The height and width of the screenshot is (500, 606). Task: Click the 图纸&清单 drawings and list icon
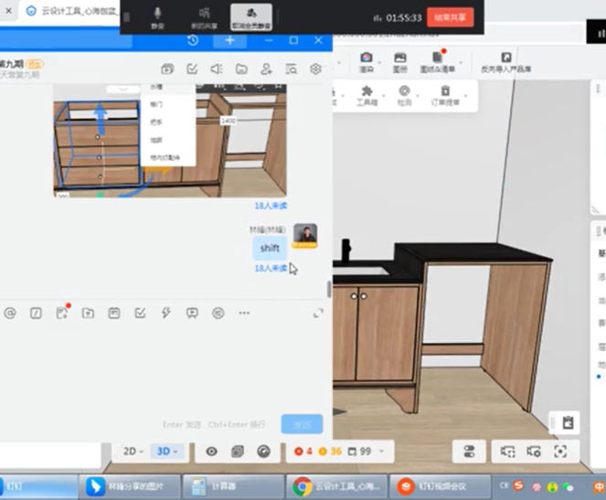click(437, 62)
